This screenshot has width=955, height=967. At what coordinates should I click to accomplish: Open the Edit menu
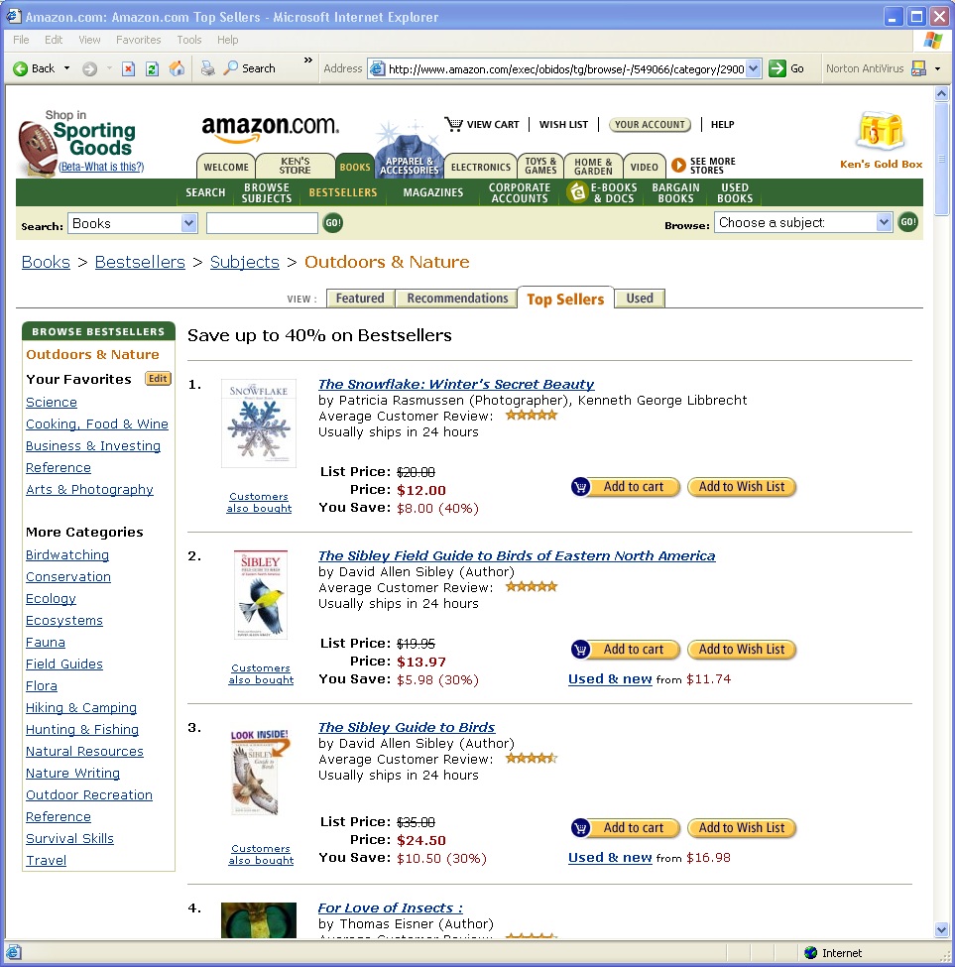tap(54, 40)
